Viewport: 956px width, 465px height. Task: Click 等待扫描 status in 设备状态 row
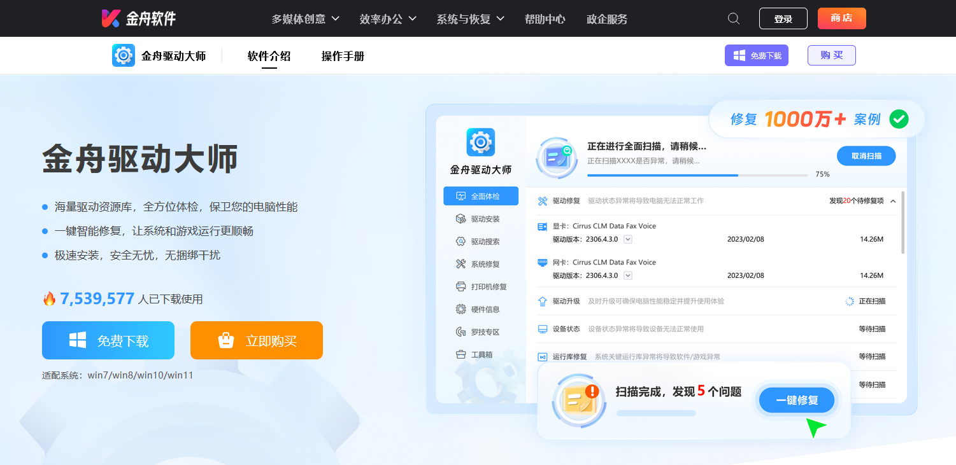point(872,329)
